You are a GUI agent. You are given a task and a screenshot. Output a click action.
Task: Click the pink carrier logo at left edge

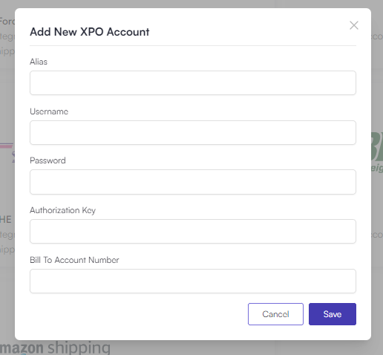pyautogui.click(x=7, y=152)
